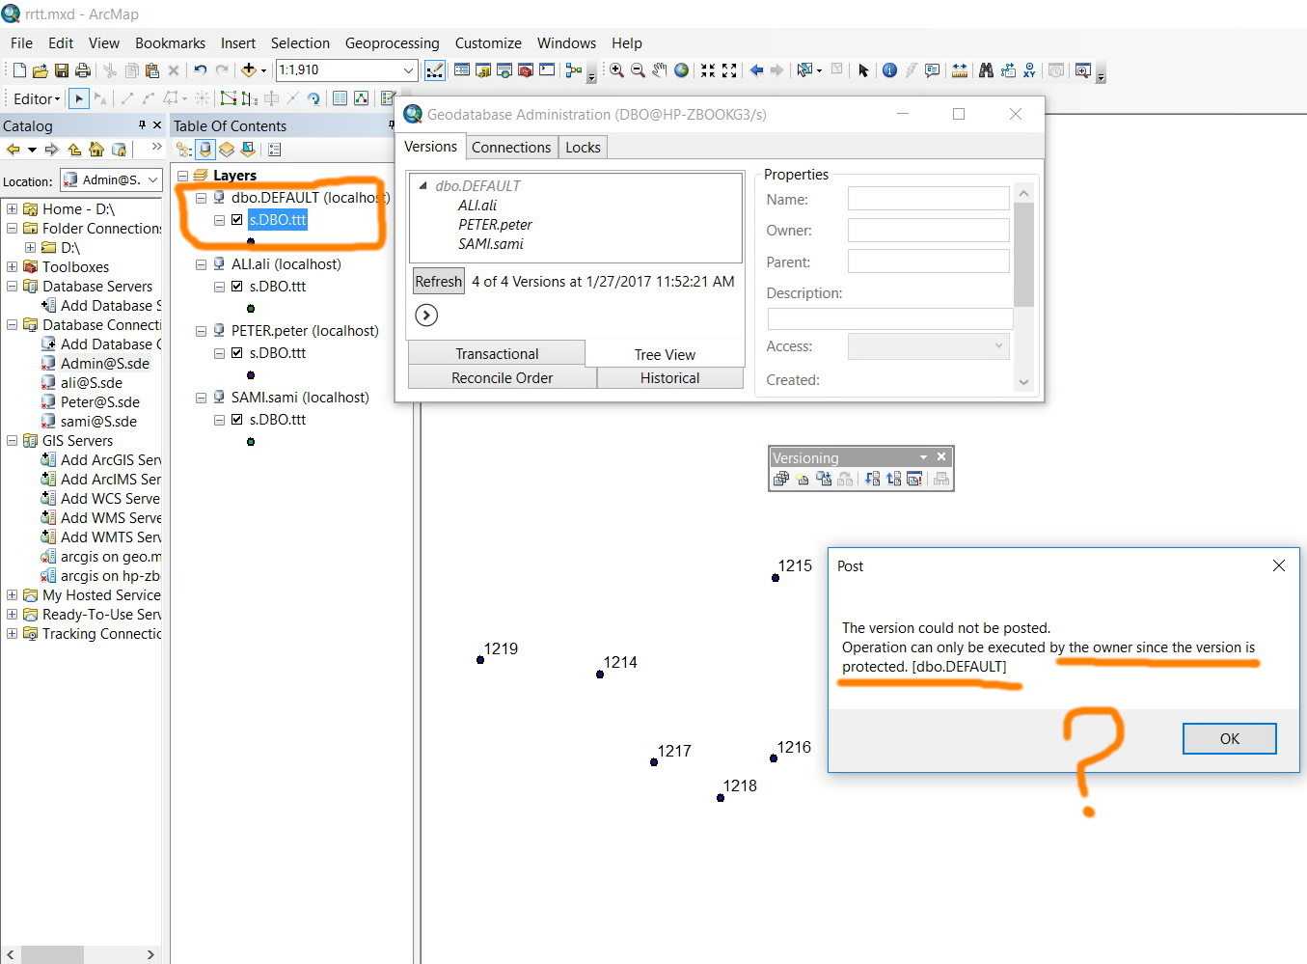1307x964 pixels.
Task: Open the Geoprocessing menu
Action: click(x=392, y=43)
